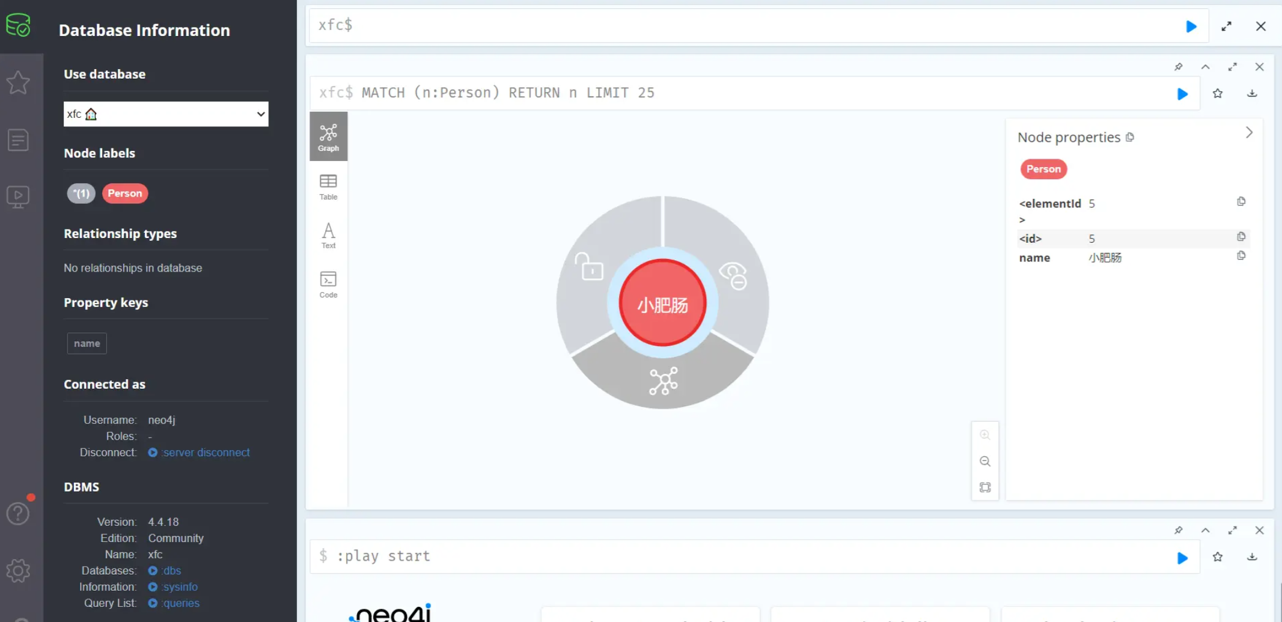The image size is (1282, 622).
Task: Open the Settings gear sidebar icon
Action: [18, 570]
